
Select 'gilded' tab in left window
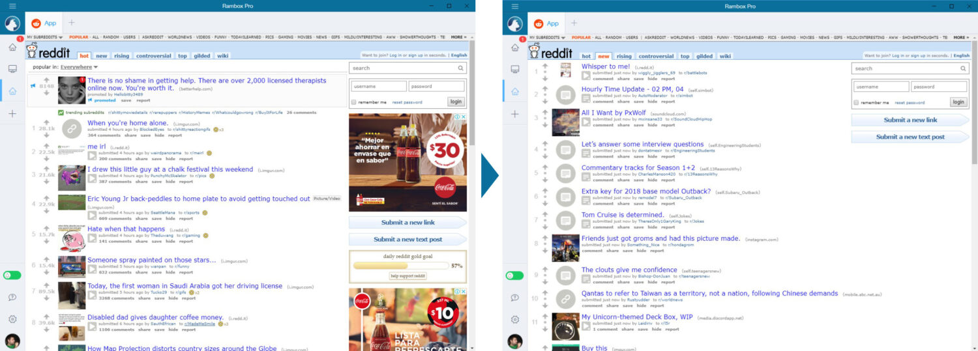point(202,56)
